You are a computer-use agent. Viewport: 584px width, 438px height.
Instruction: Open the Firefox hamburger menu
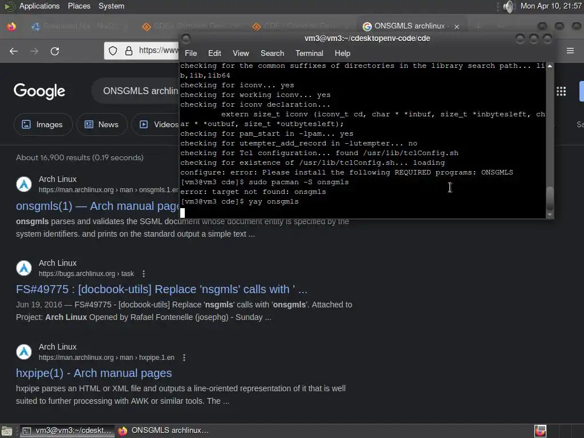pyautogui.click(x=570, y=51)
